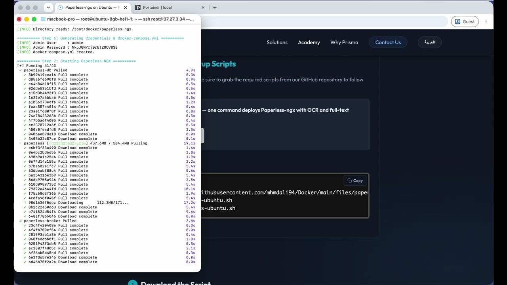
Task: Copy the code block with Copy button
Action: 355,180
